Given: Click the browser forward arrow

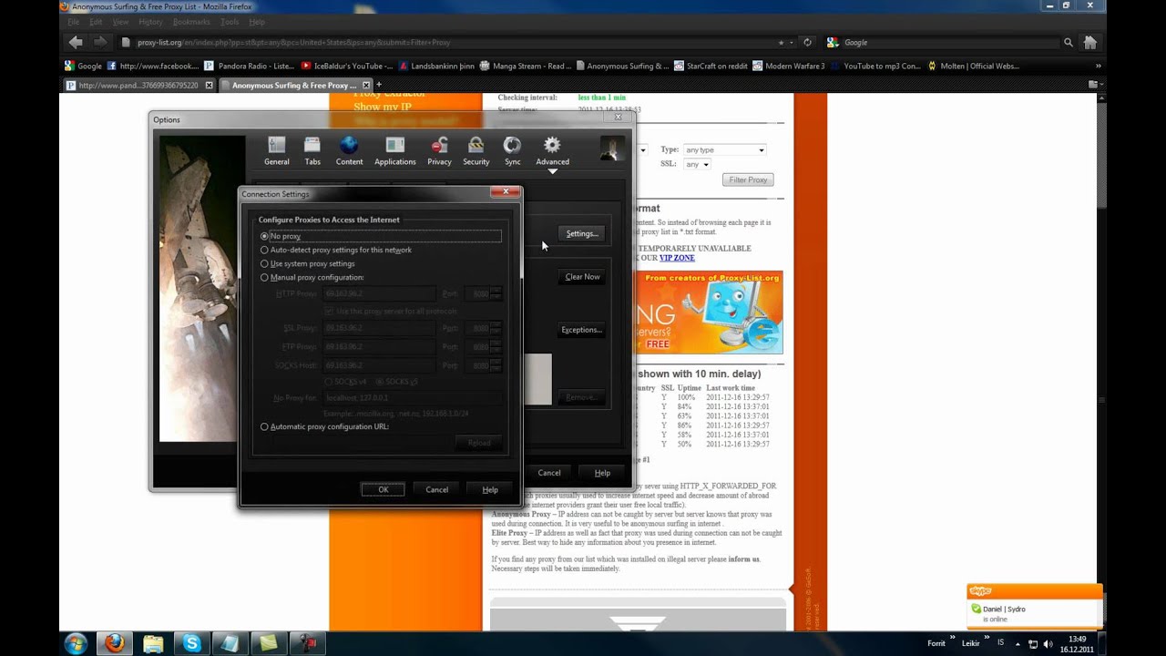Looking at the screenshot, I should pyautogui.click(x=100, y=42).
